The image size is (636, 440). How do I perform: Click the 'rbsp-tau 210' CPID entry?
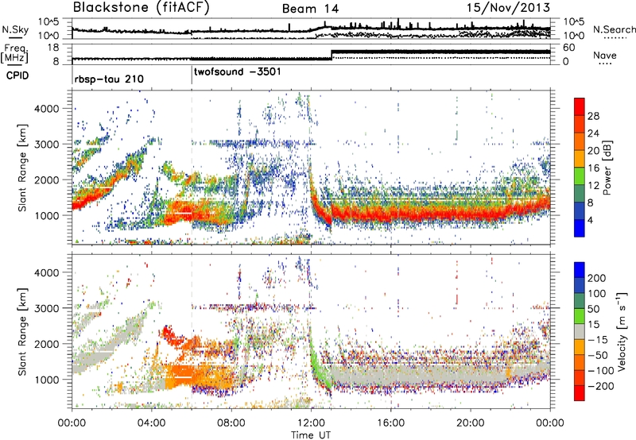tap(109, 79)
